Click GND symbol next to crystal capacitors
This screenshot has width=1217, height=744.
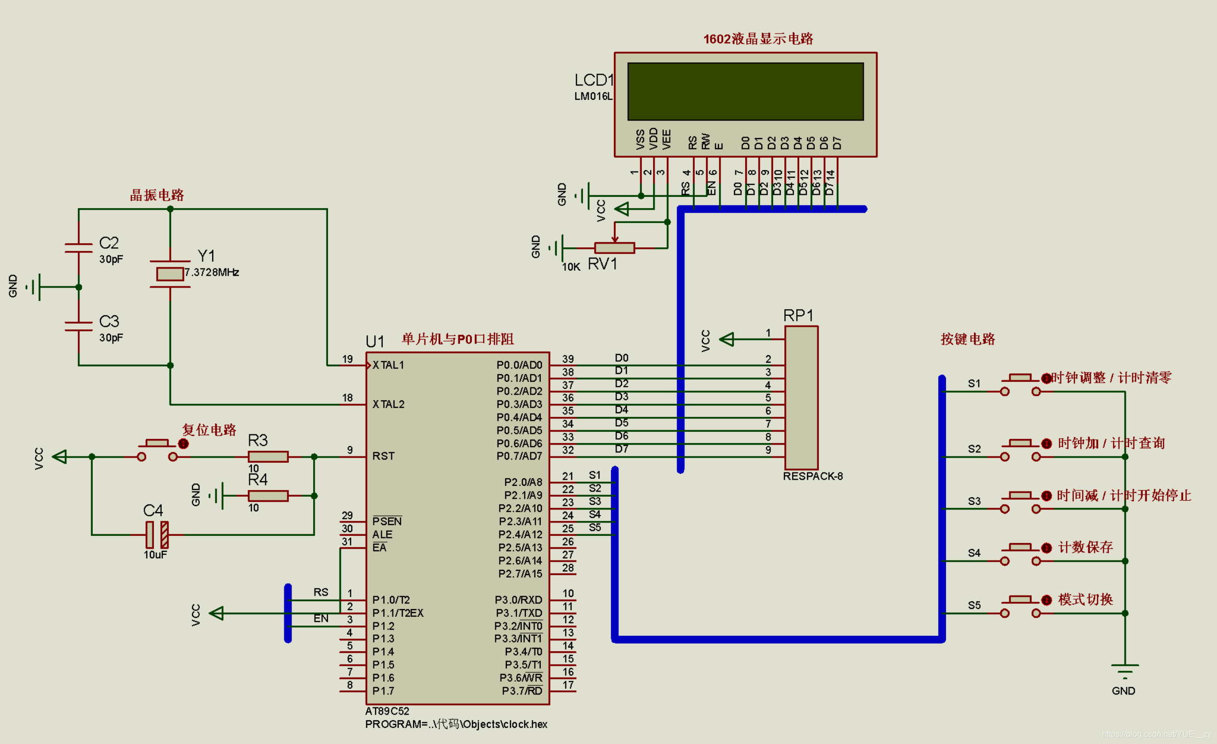point(34,287)
